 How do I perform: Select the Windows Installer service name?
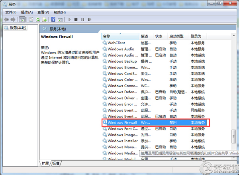pos(123,141)
